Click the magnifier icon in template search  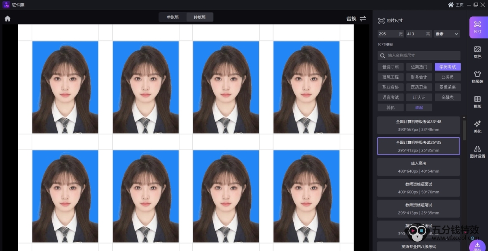[383, 55]
